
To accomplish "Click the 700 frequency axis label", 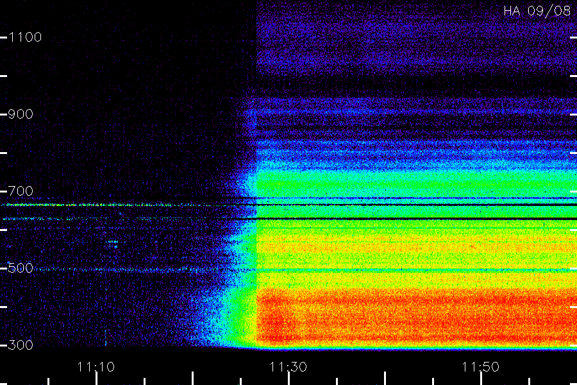I will point(21,191).
